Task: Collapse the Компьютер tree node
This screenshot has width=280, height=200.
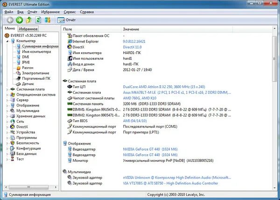Action: 7,41
